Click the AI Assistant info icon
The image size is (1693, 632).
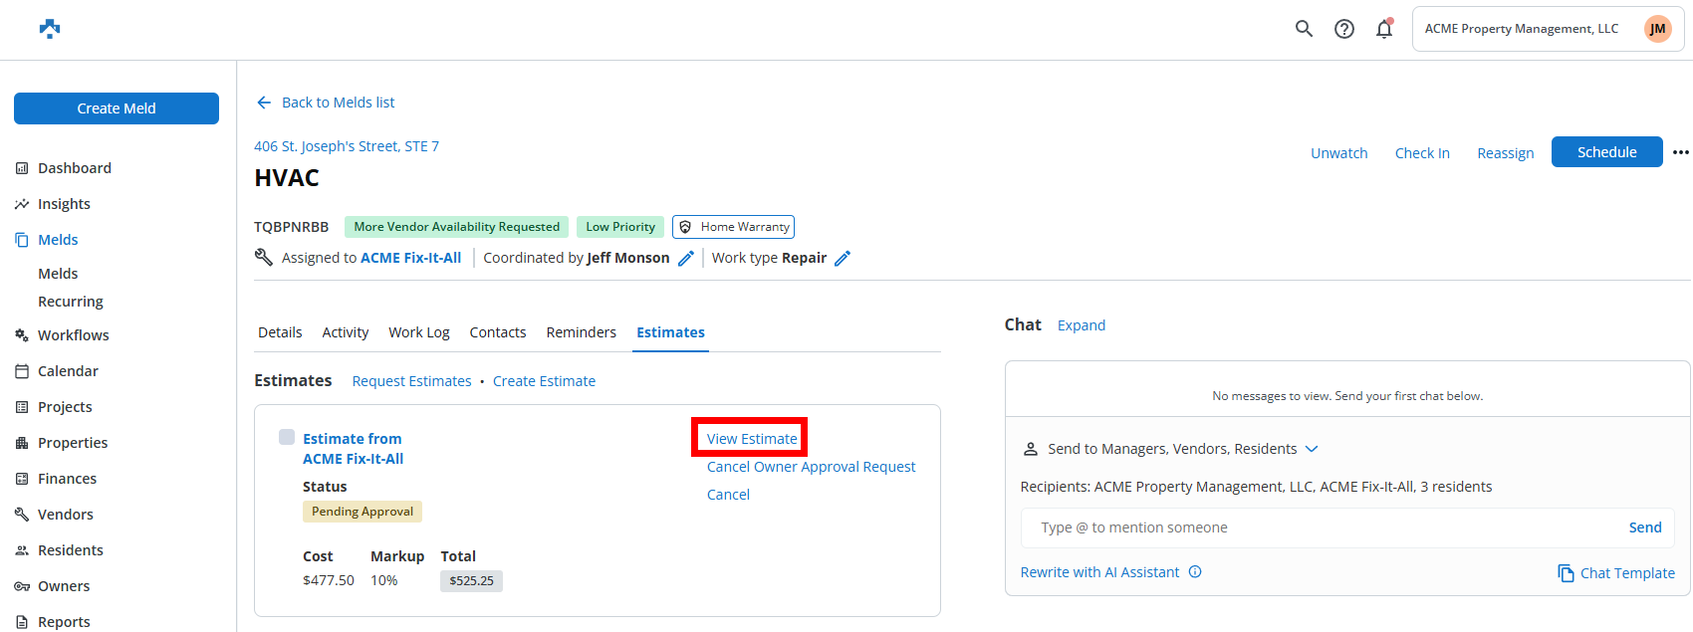point(1195,572)
